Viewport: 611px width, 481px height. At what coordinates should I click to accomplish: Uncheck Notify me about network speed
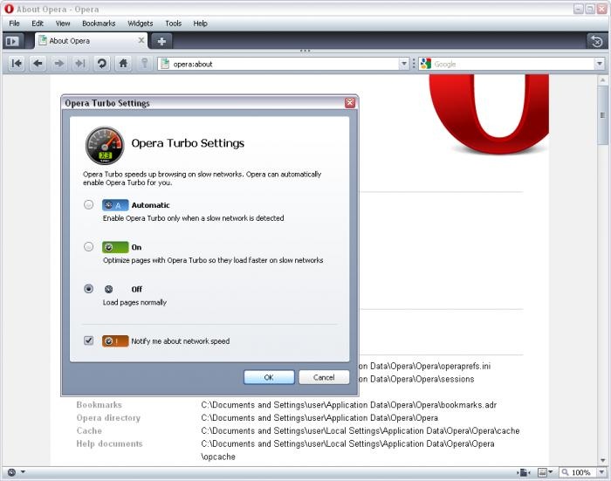(x=89, y=340)
